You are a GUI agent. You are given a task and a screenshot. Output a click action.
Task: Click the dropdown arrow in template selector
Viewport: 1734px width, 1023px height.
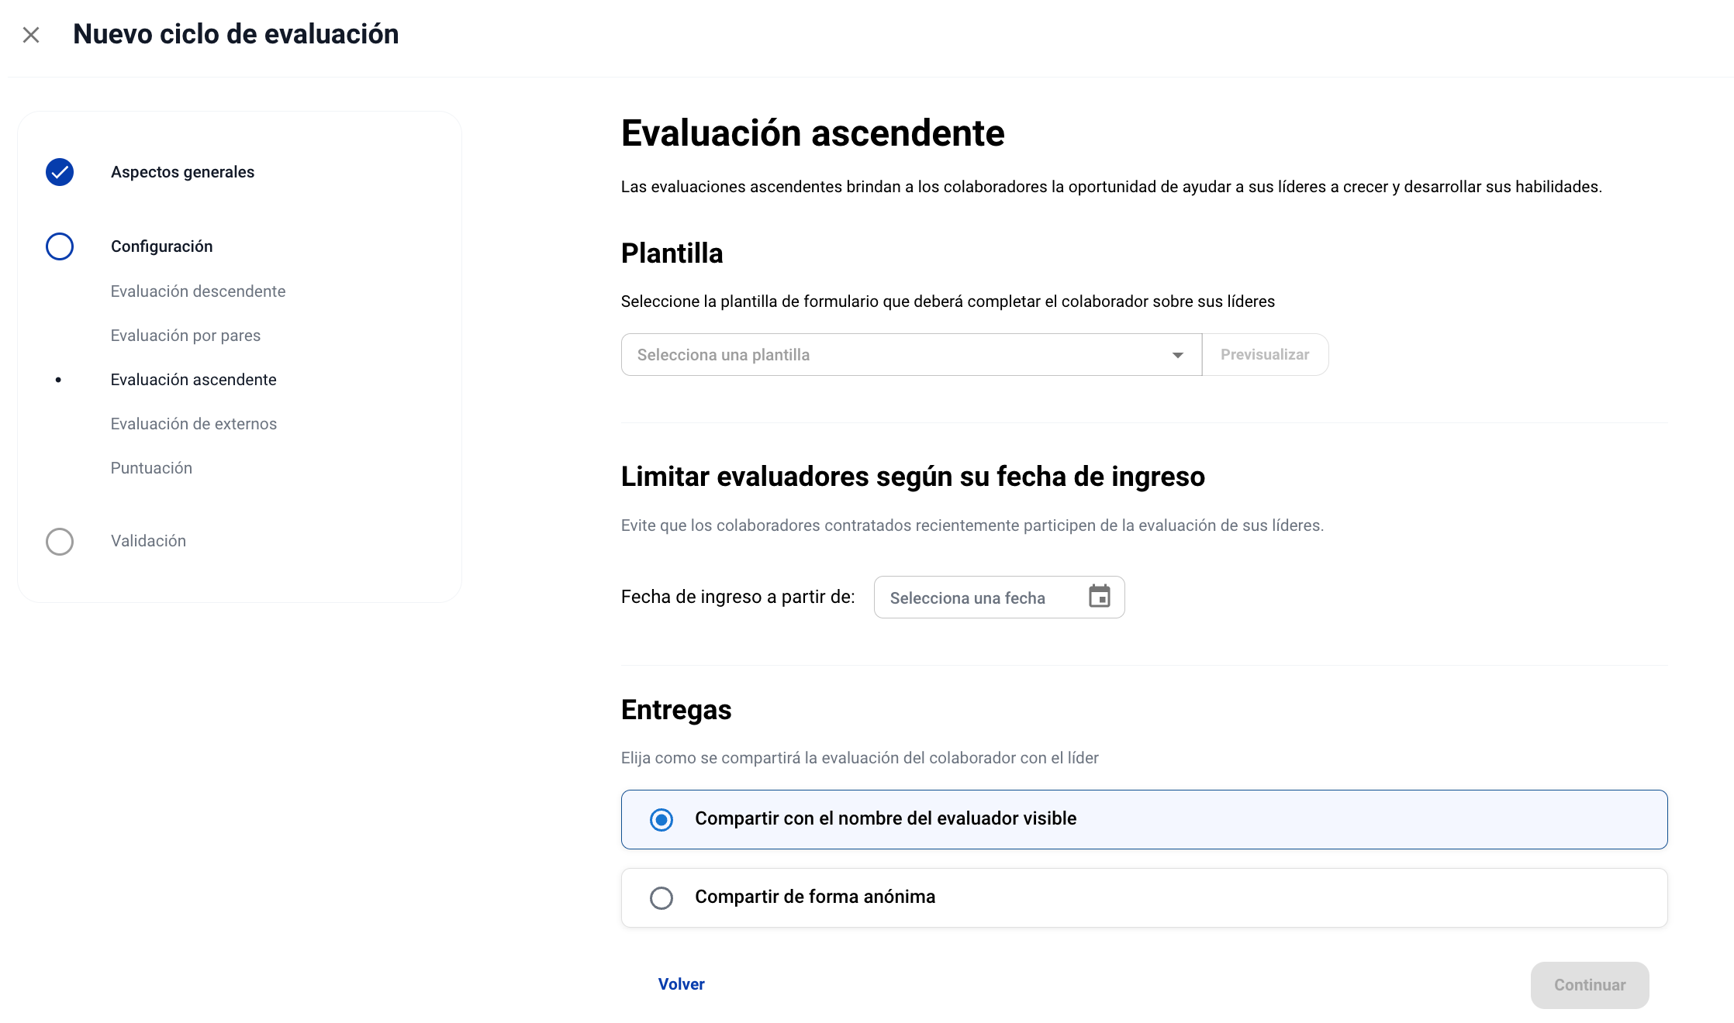click(x=1177, y=355)
